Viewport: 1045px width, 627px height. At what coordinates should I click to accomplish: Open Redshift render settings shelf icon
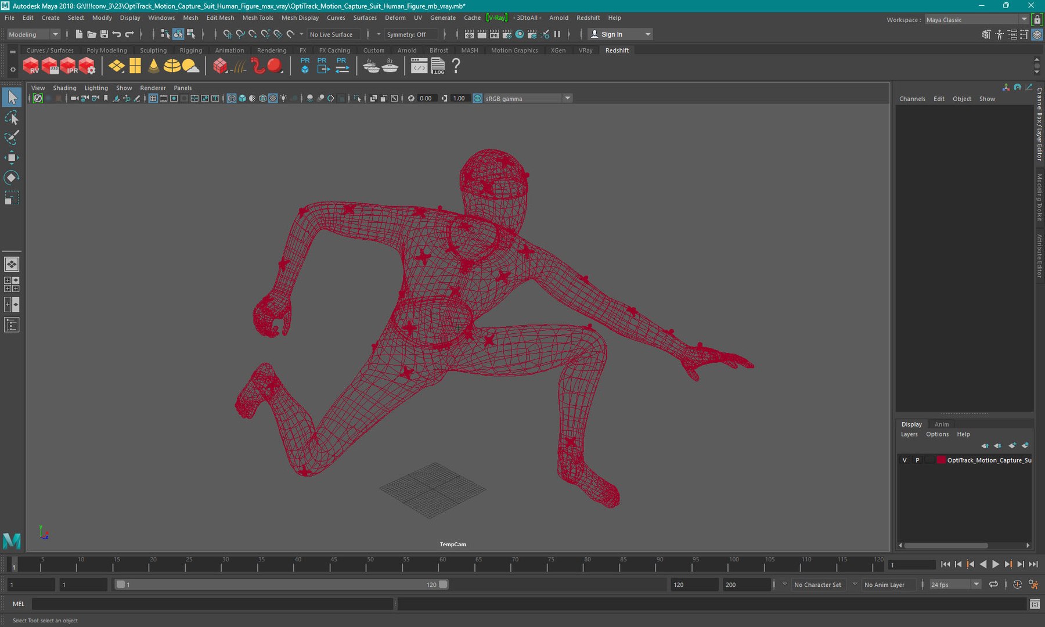coord(87,66)
